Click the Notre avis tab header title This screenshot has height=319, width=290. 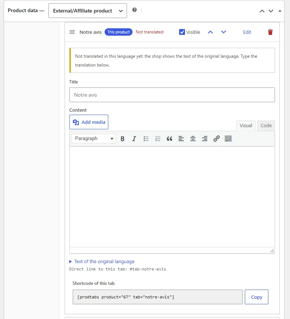(90, 32)
